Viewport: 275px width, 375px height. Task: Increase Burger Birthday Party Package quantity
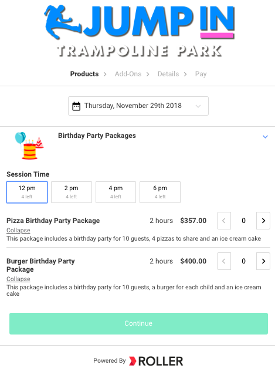click(x=263, y=261)
